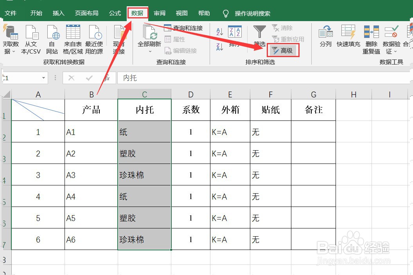Click the lightbulb 操作说明搜索 icon
The image size is (413, 275).
tap(225, 13)
